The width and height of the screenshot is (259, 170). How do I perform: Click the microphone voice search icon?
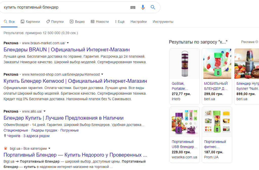click(x=143, y=7)
